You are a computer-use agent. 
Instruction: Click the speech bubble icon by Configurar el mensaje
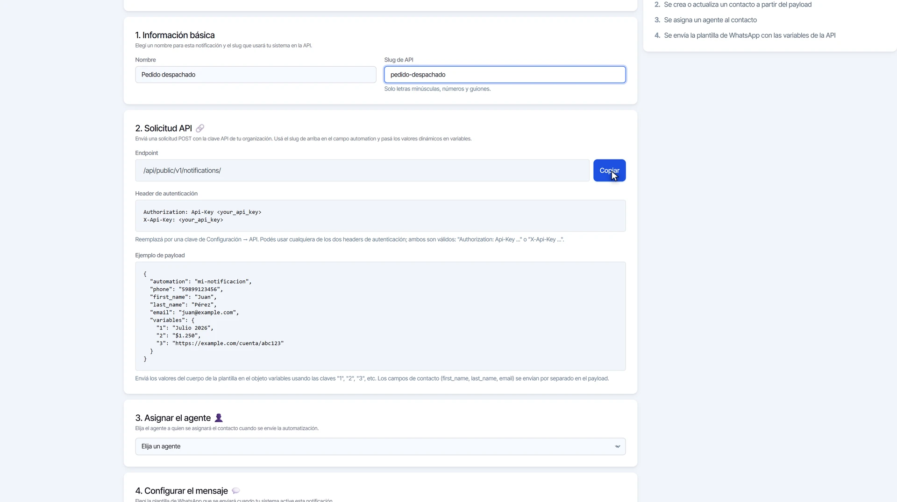(236, 491)
